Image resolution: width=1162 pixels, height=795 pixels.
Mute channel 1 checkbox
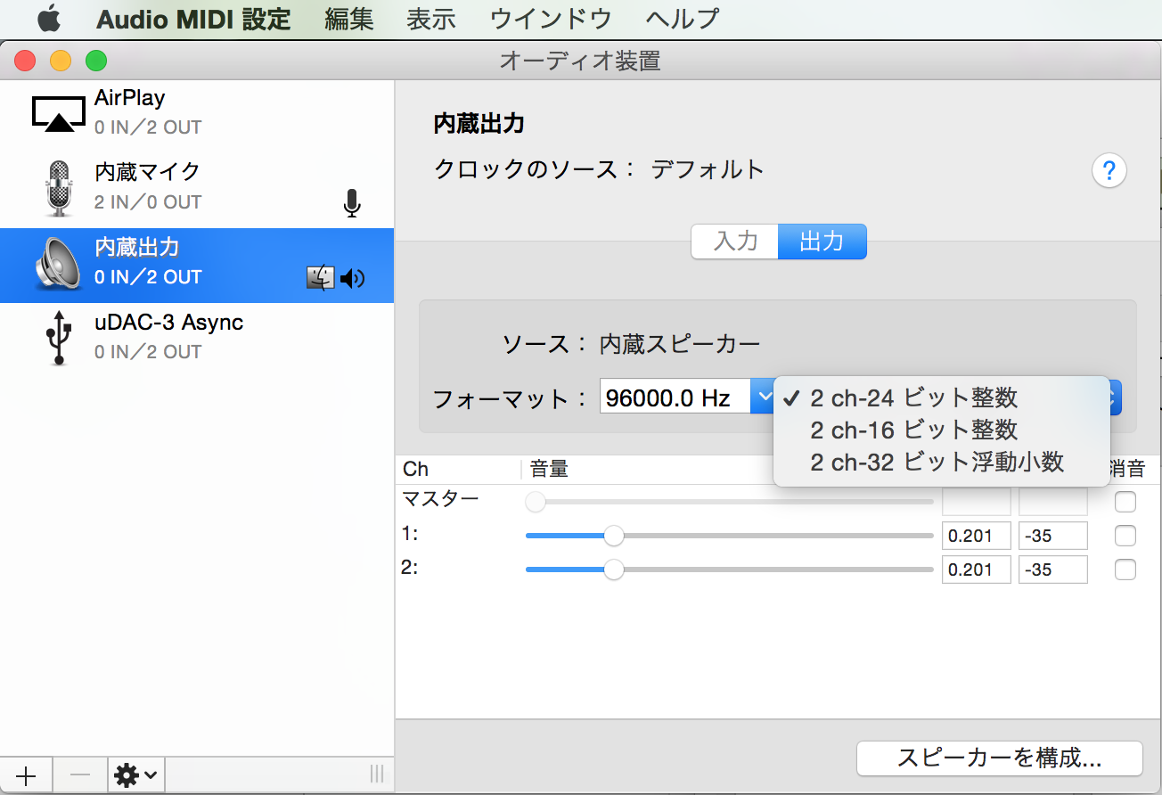(x=1125, y=536)
